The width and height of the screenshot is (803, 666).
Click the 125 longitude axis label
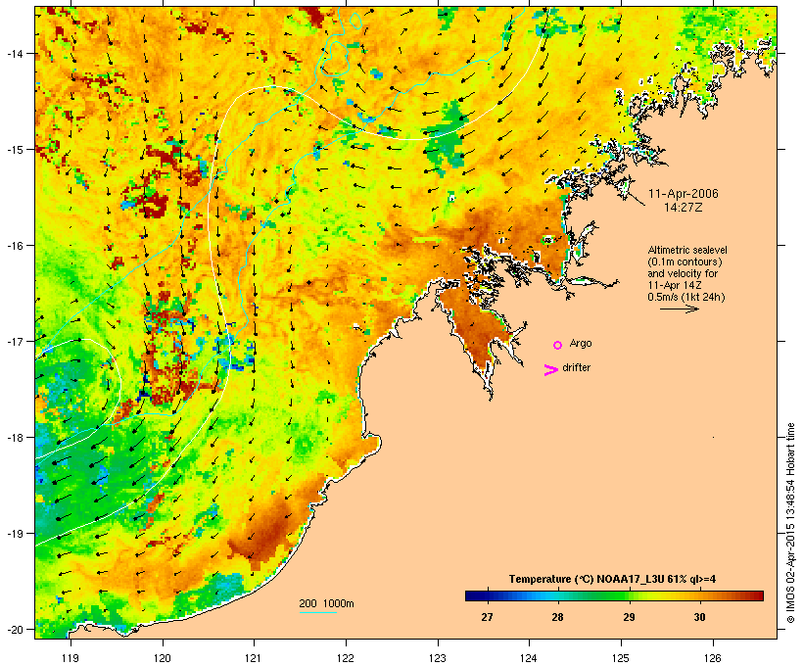(x=621, y=658)
